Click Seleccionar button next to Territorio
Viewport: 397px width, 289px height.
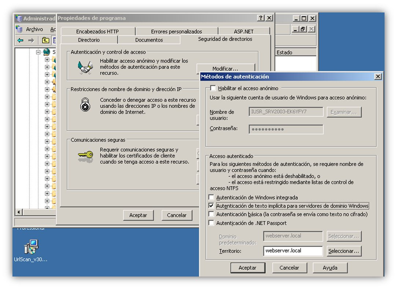344,251
